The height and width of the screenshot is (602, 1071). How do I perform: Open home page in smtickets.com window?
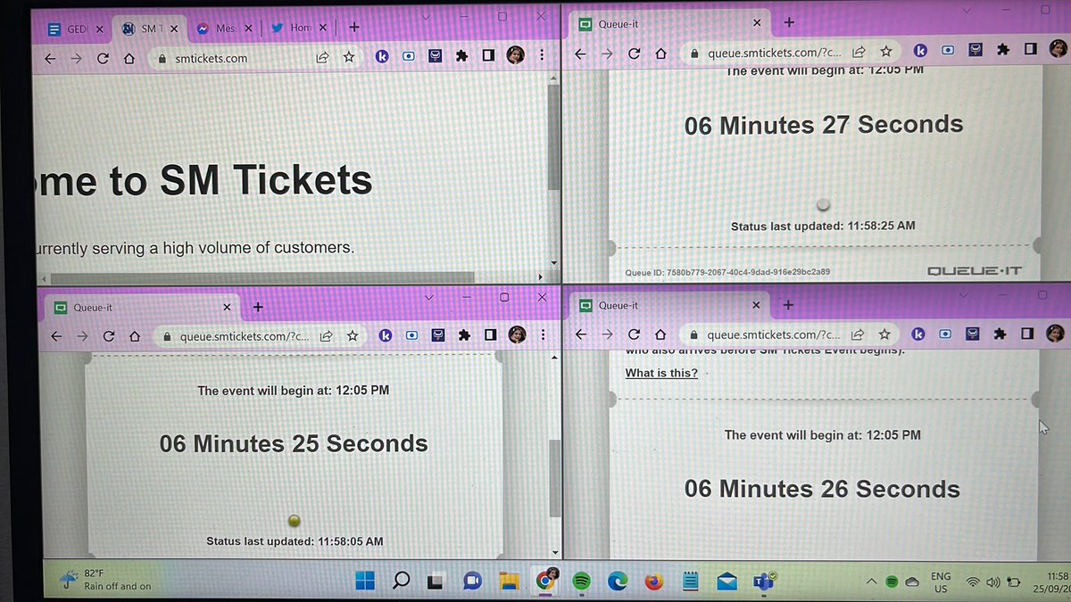[x=129, y=58]
